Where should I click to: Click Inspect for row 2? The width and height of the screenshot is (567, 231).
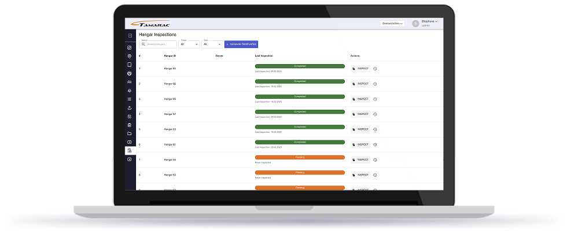[x=360, y=84]
